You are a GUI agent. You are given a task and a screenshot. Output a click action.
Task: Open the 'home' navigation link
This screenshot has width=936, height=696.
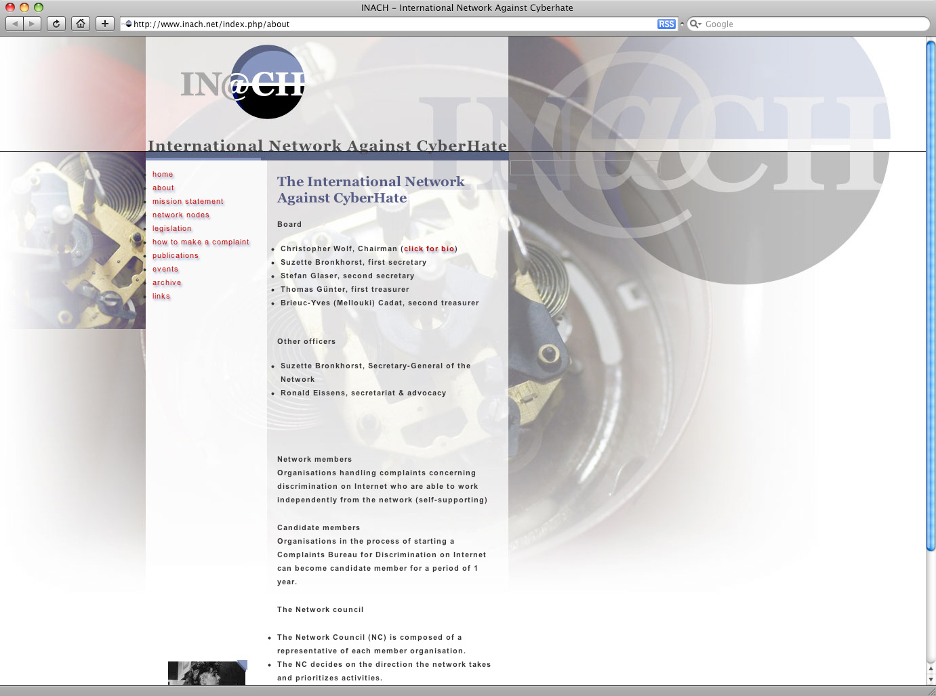pyautogui.click(x=163, y=175)
